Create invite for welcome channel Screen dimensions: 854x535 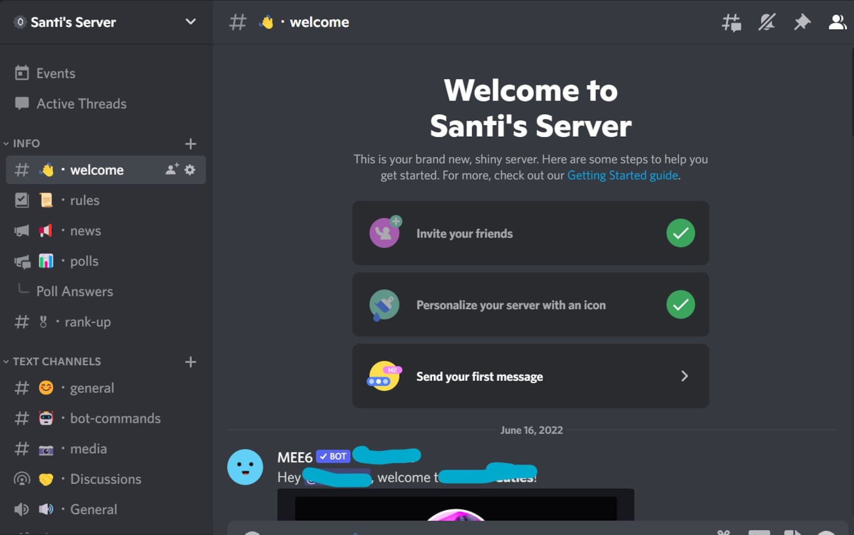click(x=172, y=170)
